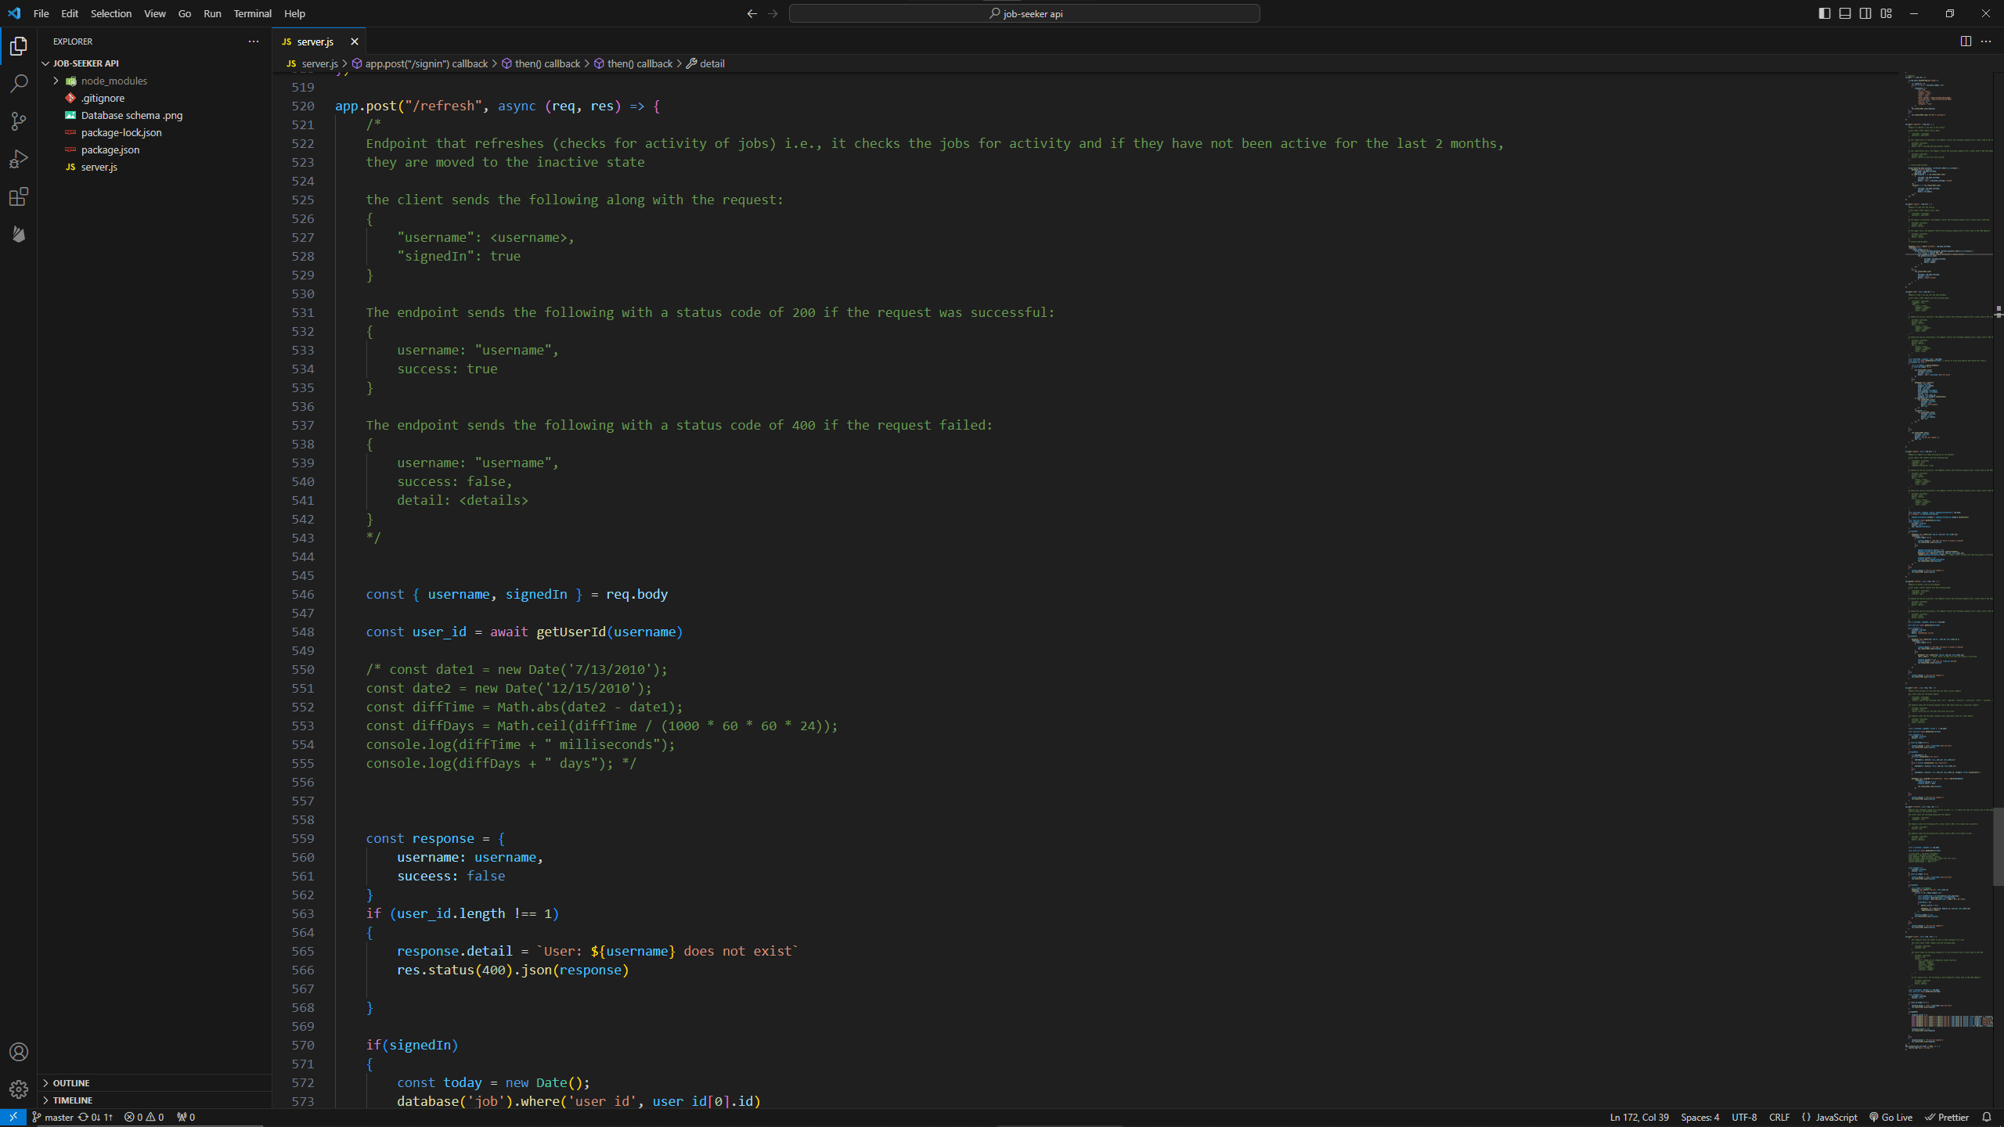Toggle the secondary side bar layout button
This screenshot has height=1127, width=2004.
click(x=1865, y=13)
